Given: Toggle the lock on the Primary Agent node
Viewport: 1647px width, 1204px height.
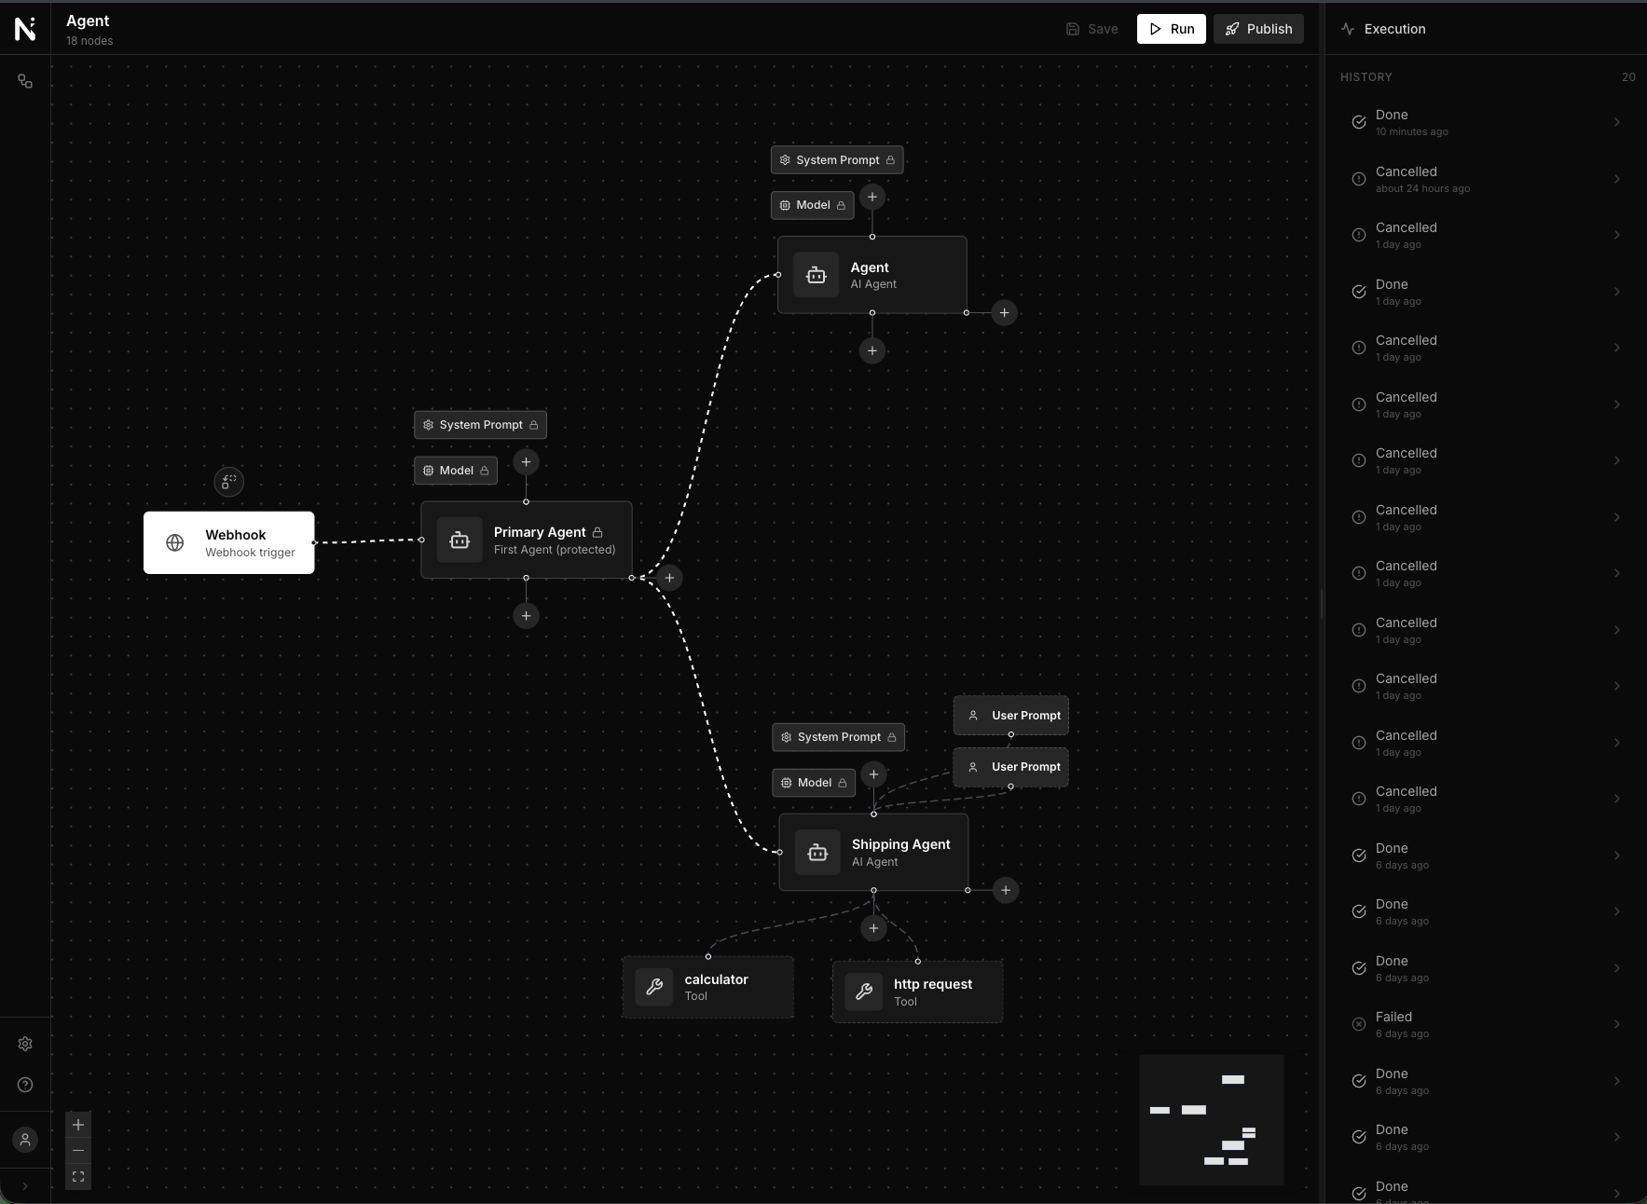Looking at the screenshot, I should (596, 532).
